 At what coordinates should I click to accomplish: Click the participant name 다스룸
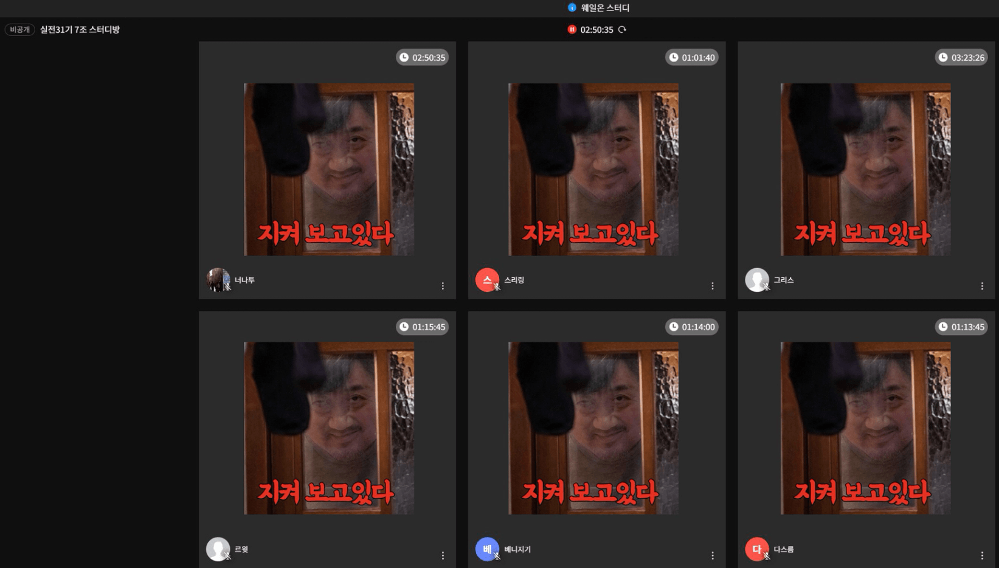(784, 549)
